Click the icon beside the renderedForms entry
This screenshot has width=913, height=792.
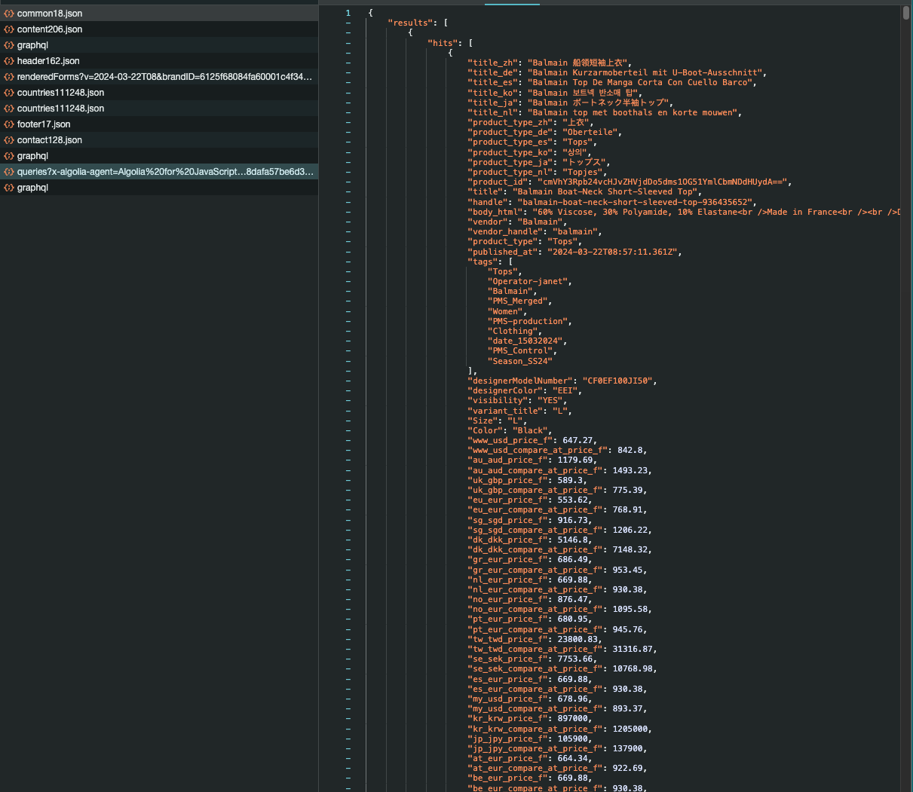pos(9,77)
